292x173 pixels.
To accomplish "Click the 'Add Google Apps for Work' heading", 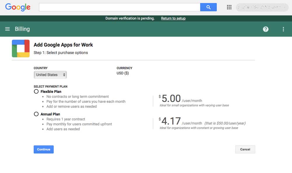I will 63,45.
